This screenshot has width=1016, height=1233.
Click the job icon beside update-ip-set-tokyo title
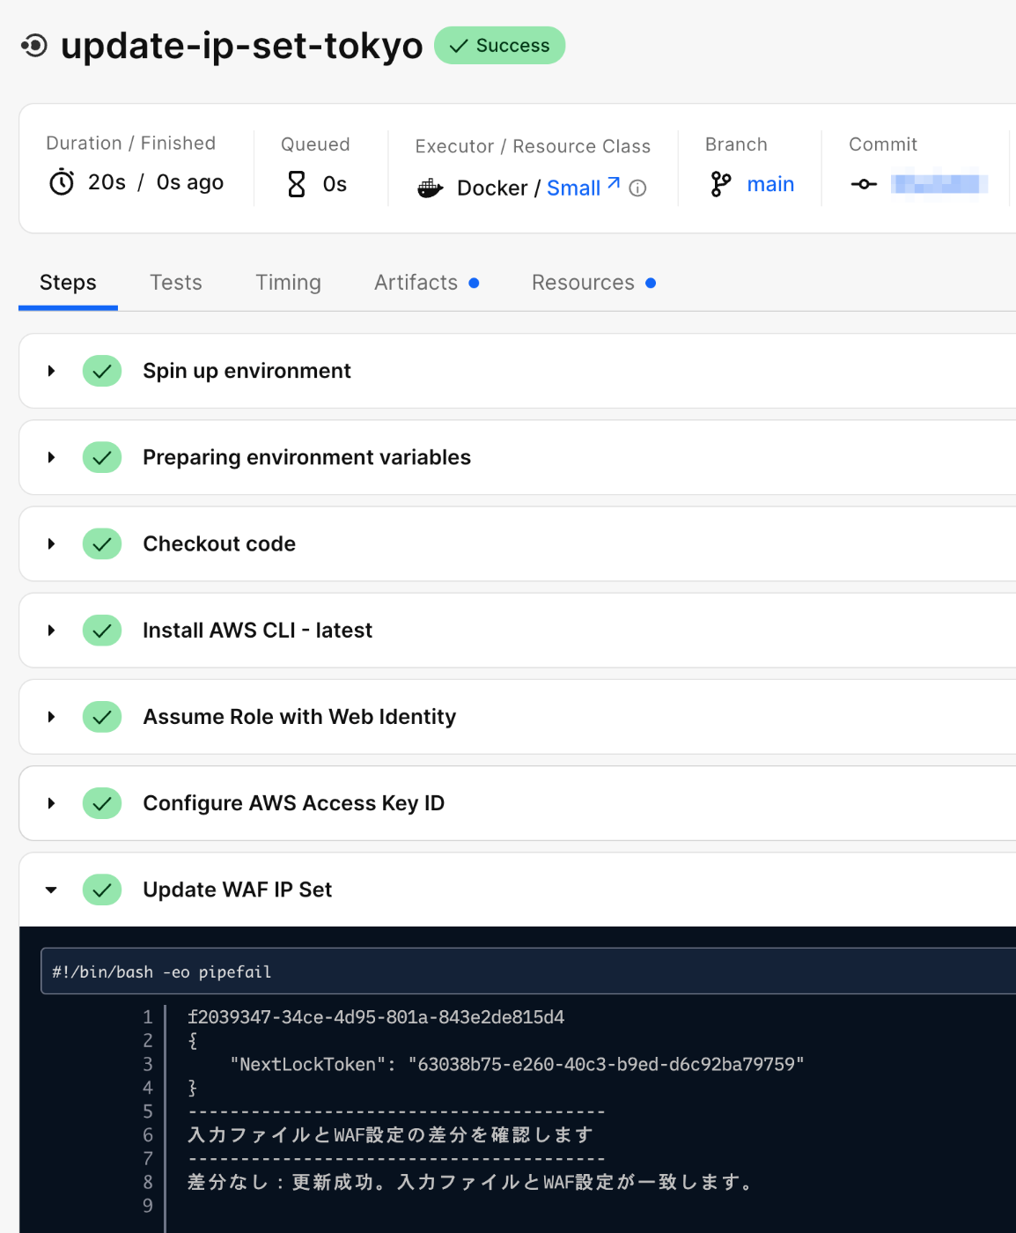pyautogui.click(x=34, y=45)
